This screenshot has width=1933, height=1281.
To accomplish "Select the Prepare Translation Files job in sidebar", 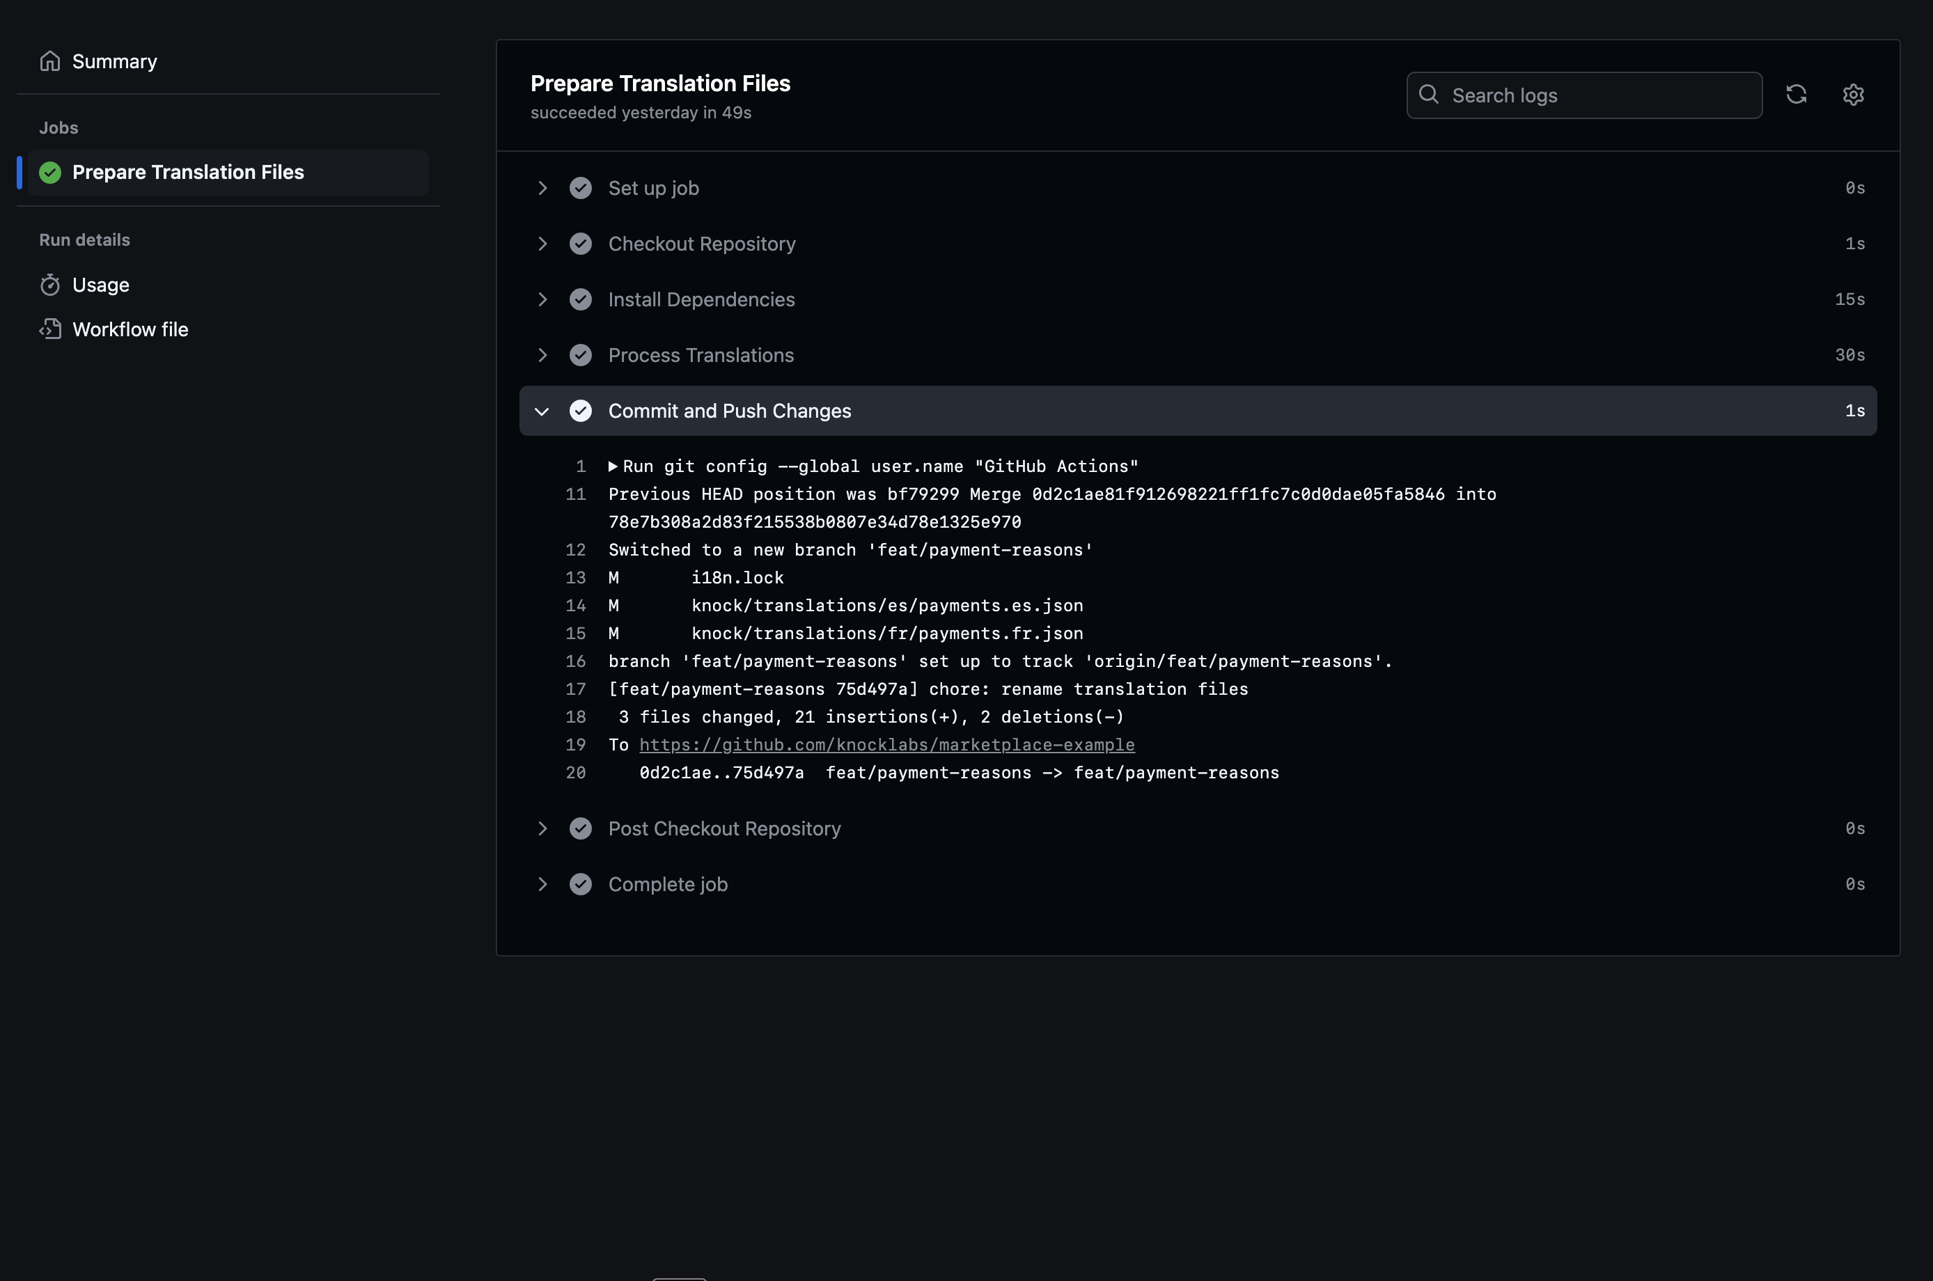I will click(187, 173).
